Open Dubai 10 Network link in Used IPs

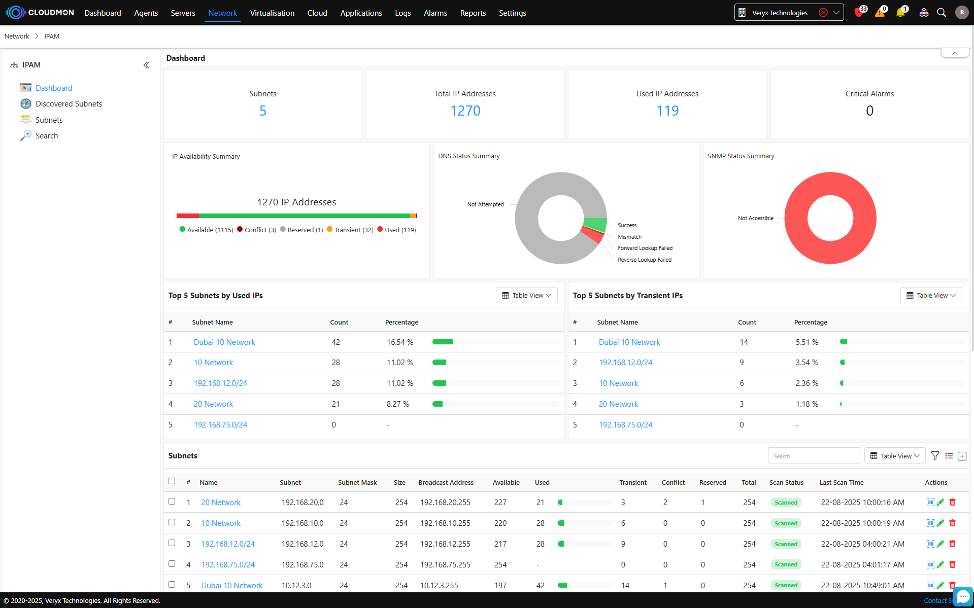(224, 342)
